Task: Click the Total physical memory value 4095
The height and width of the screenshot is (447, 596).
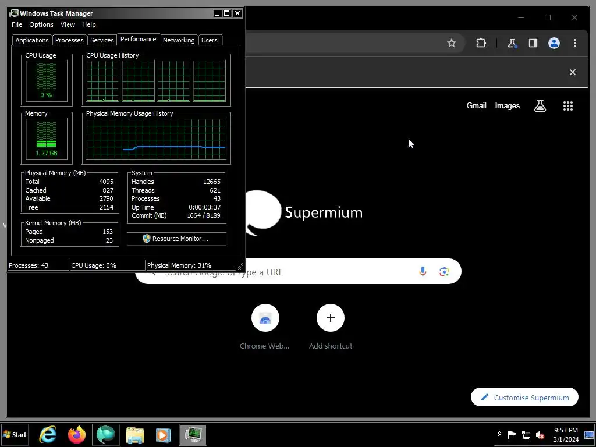Action: pos(107,182)
